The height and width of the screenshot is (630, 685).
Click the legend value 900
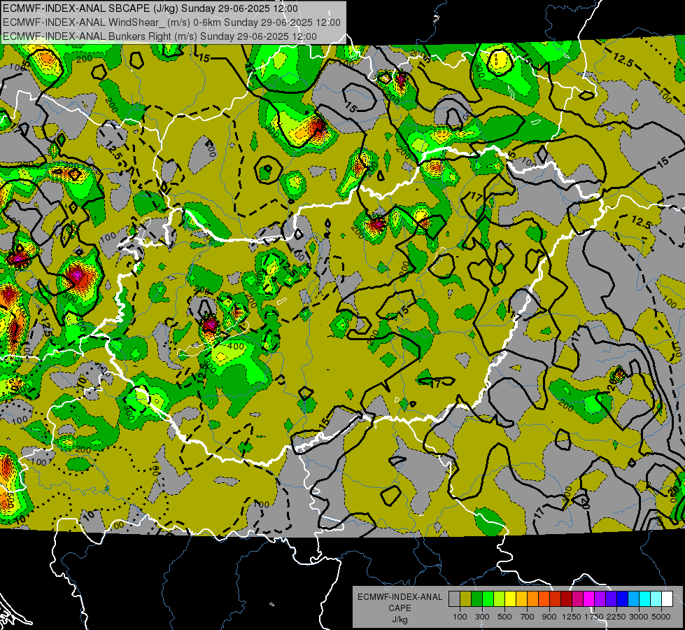(x=549, y=617)
